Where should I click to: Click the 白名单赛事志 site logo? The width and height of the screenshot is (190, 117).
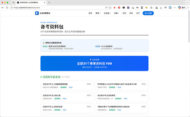(x=43, y=13)
